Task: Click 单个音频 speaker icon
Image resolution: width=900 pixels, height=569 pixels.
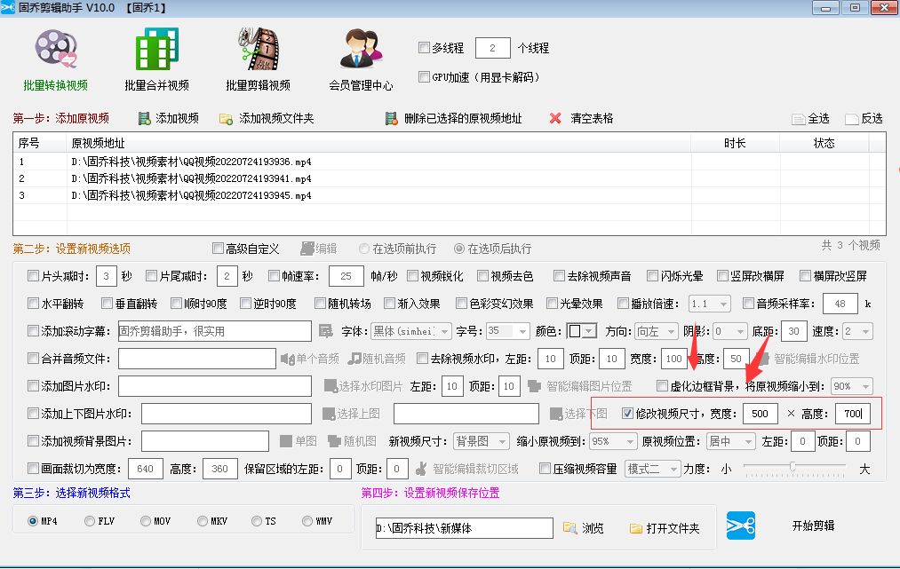Action: pyautogui.click(x=287, y=360)
